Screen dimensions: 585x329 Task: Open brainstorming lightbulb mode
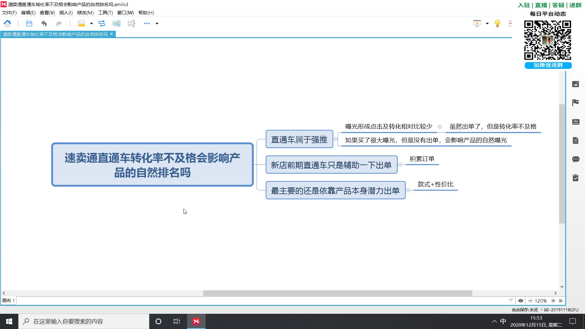(x=498, y=23)
